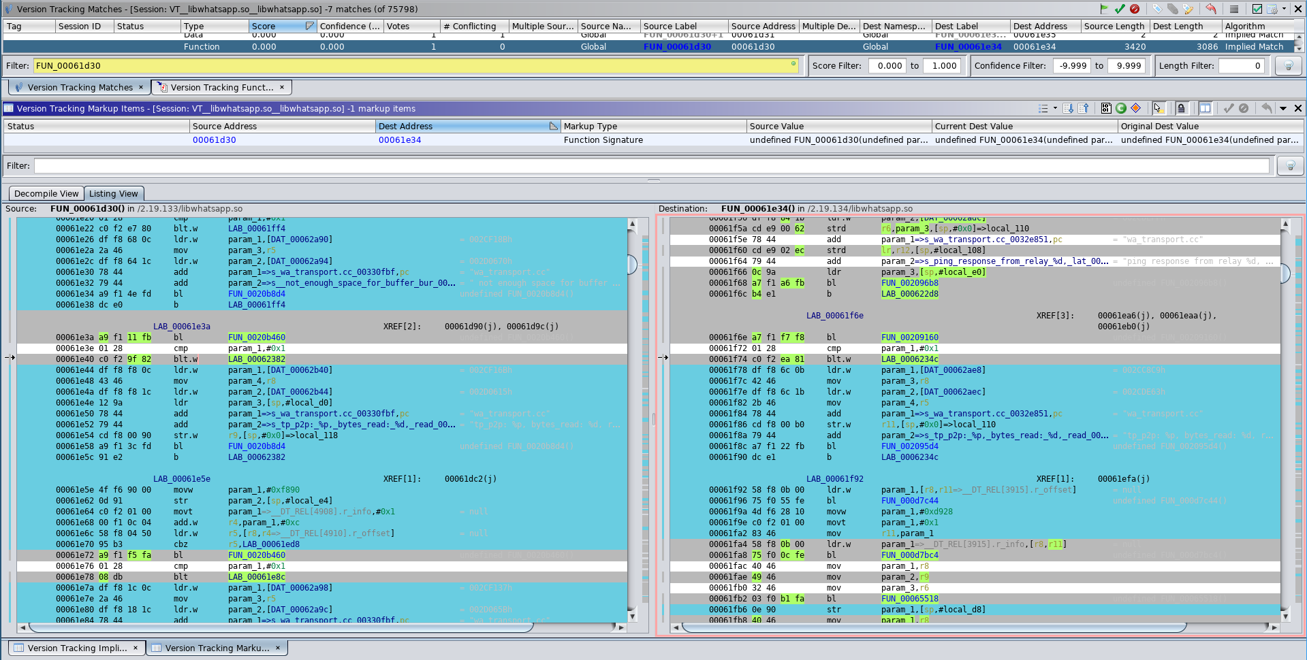Sort by the Confidence column header
Viewport: 1307px width, 660px height.
(350, 26)
